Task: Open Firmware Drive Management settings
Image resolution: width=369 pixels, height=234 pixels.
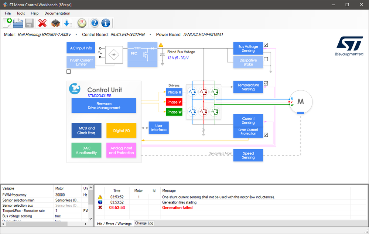Action: [104, 106]
